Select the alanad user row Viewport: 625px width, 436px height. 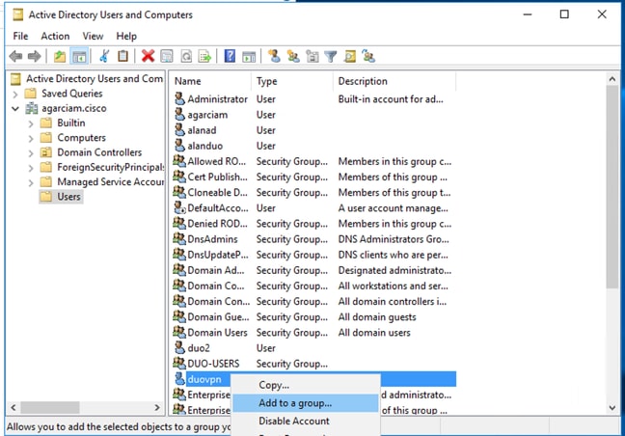pos(314,130)
